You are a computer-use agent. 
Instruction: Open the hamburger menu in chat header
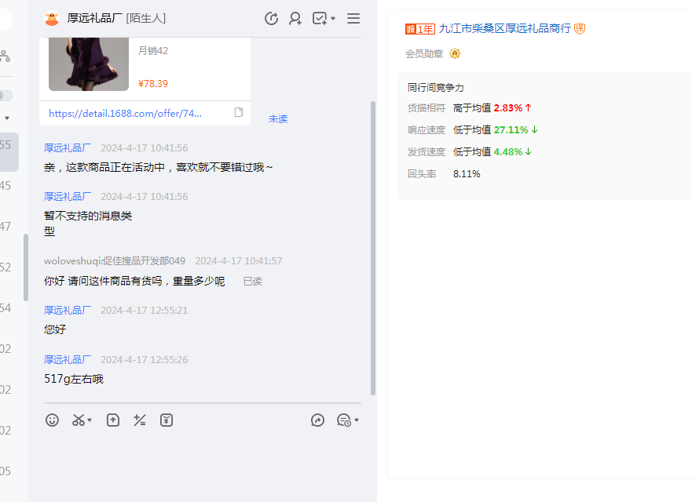(353, 19)
